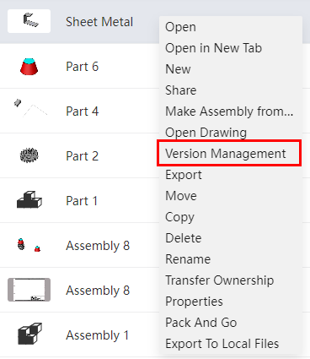Click Make Assembly from... menu entry
Screen dimensions: 310x359
(x=229, y=112)
